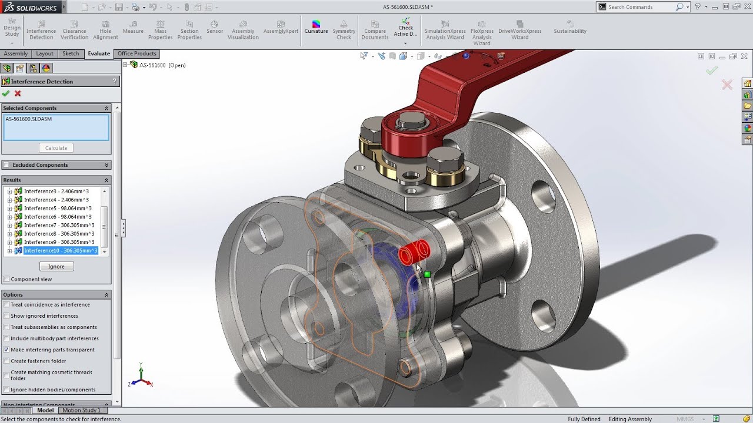This screenshot has width=753, height=423.
Task: Launch AssemblyXpert
Action: point(281,27)
